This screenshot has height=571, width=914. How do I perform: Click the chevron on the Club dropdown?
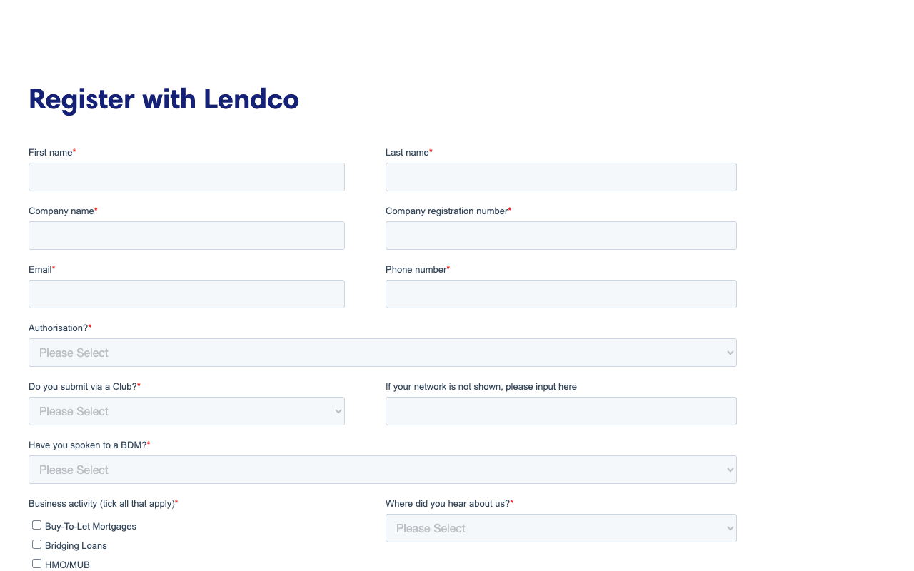click(x=337, y=411)
